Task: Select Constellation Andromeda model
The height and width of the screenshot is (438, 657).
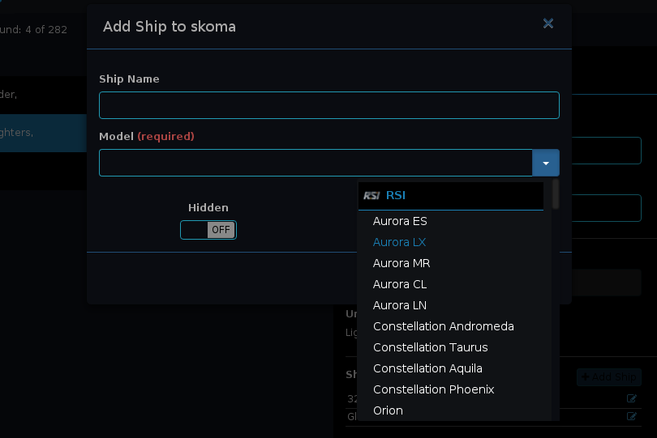Action: click(443, 326)
